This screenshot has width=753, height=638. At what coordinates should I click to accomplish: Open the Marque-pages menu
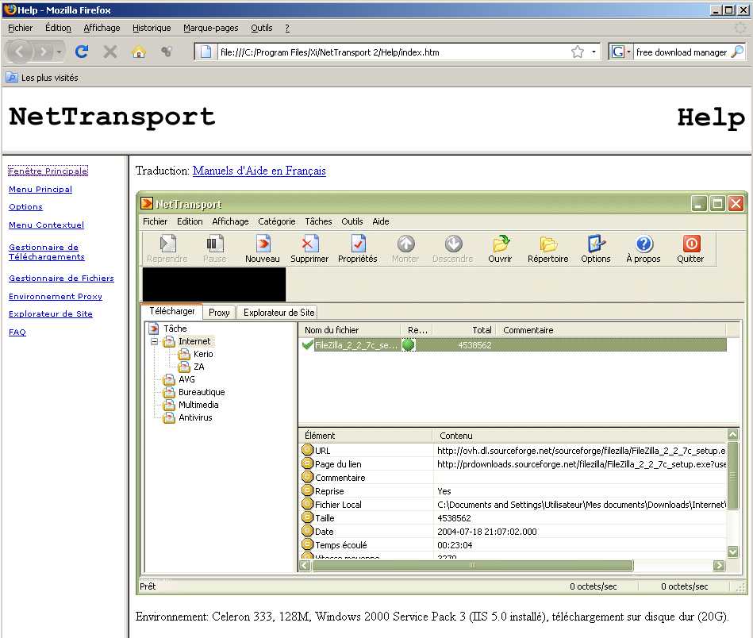211,28
